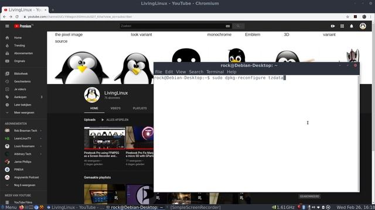
Task: Open the terminal View menu
Action: pyautogui.click(x=181, y=72)
